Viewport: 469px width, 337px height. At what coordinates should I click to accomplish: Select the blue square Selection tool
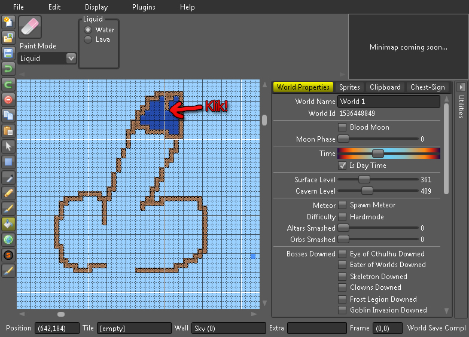[8, 162]
